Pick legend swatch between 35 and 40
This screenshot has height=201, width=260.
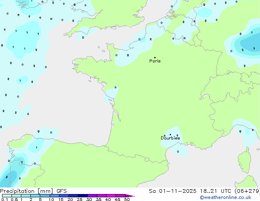click(x=102, y=196)
